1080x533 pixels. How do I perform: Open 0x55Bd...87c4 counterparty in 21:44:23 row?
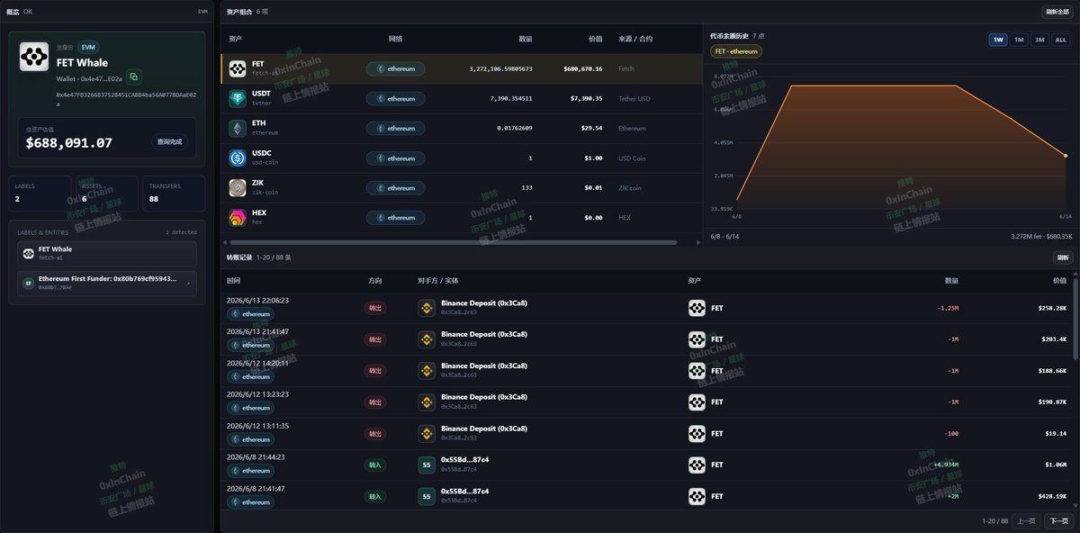pyautogui.click(x=465, y=459)
